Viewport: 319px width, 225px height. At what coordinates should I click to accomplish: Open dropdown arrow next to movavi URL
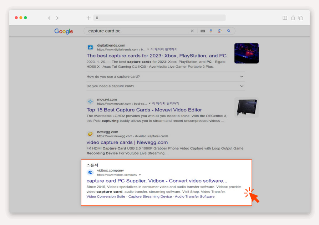click(150, 103)
